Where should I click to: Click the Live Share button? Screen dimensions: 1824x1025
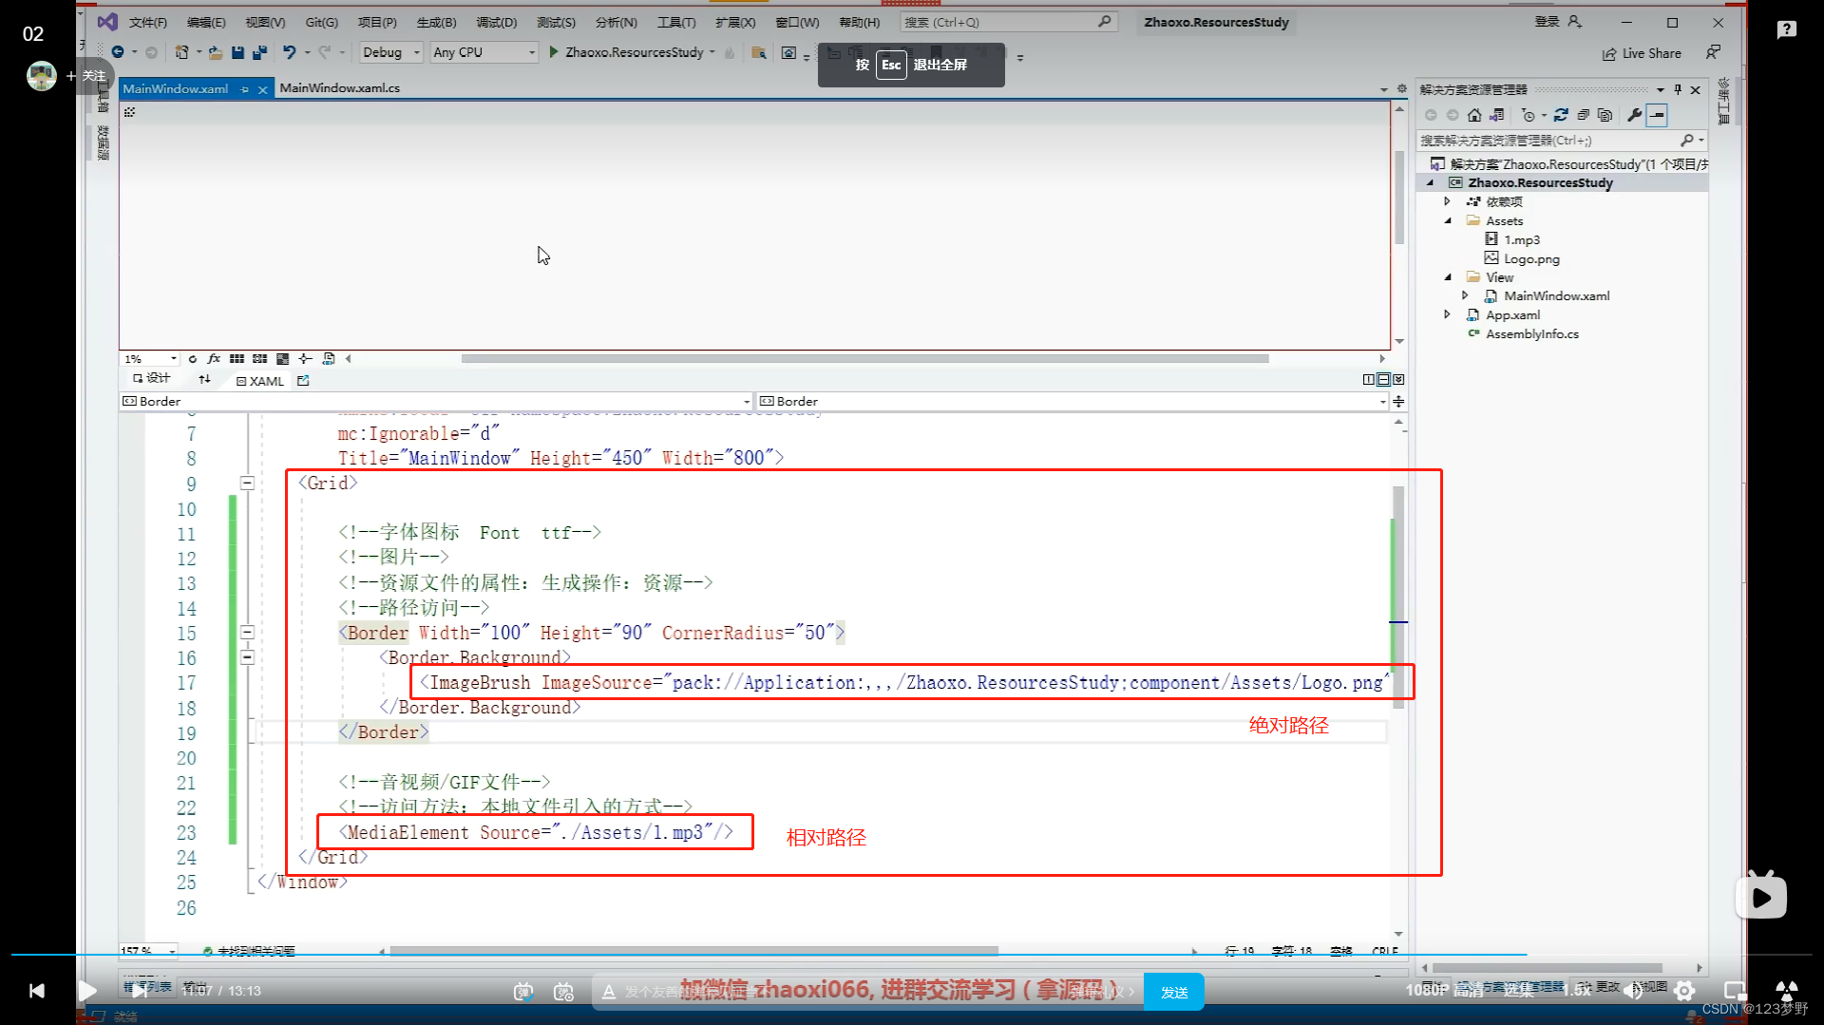(1642, 53)
